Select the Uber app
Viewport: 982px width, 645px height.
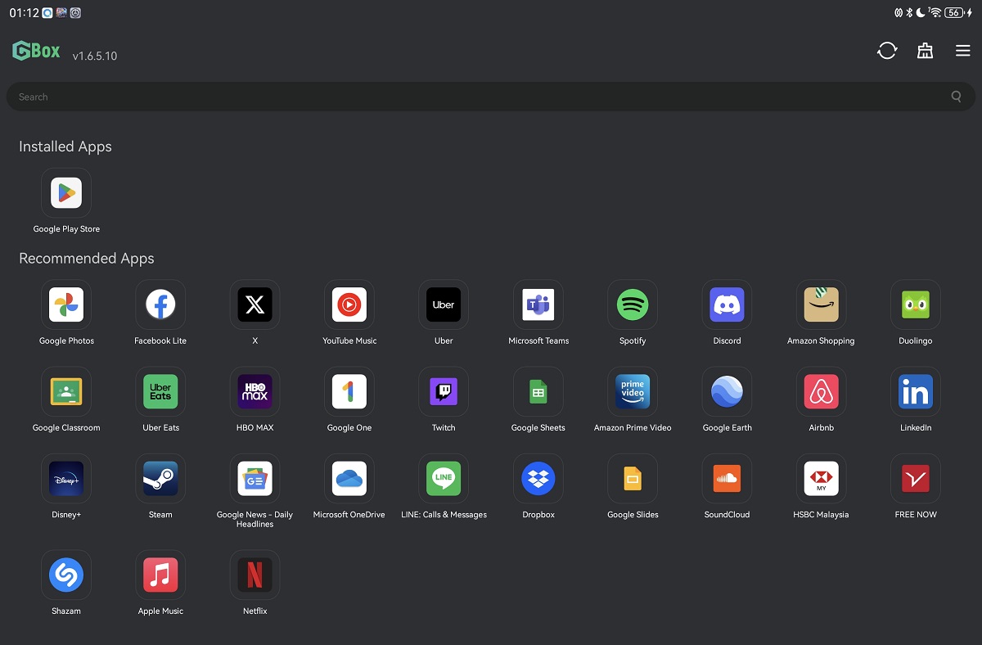pyautogui.click(x=444, y=304)
